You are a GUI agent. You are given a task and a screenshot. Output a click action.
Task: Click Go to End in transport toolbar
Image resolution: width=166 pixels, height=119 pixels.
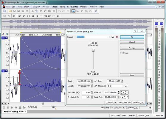pos(58,16)
